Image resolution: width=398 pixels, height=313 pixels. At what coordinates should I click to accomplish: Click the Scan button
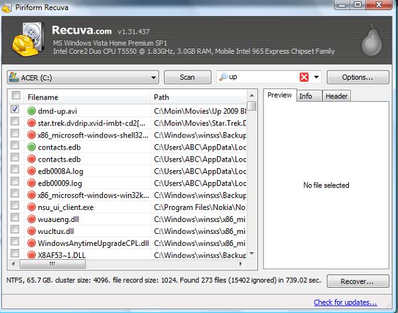[187, 77]
